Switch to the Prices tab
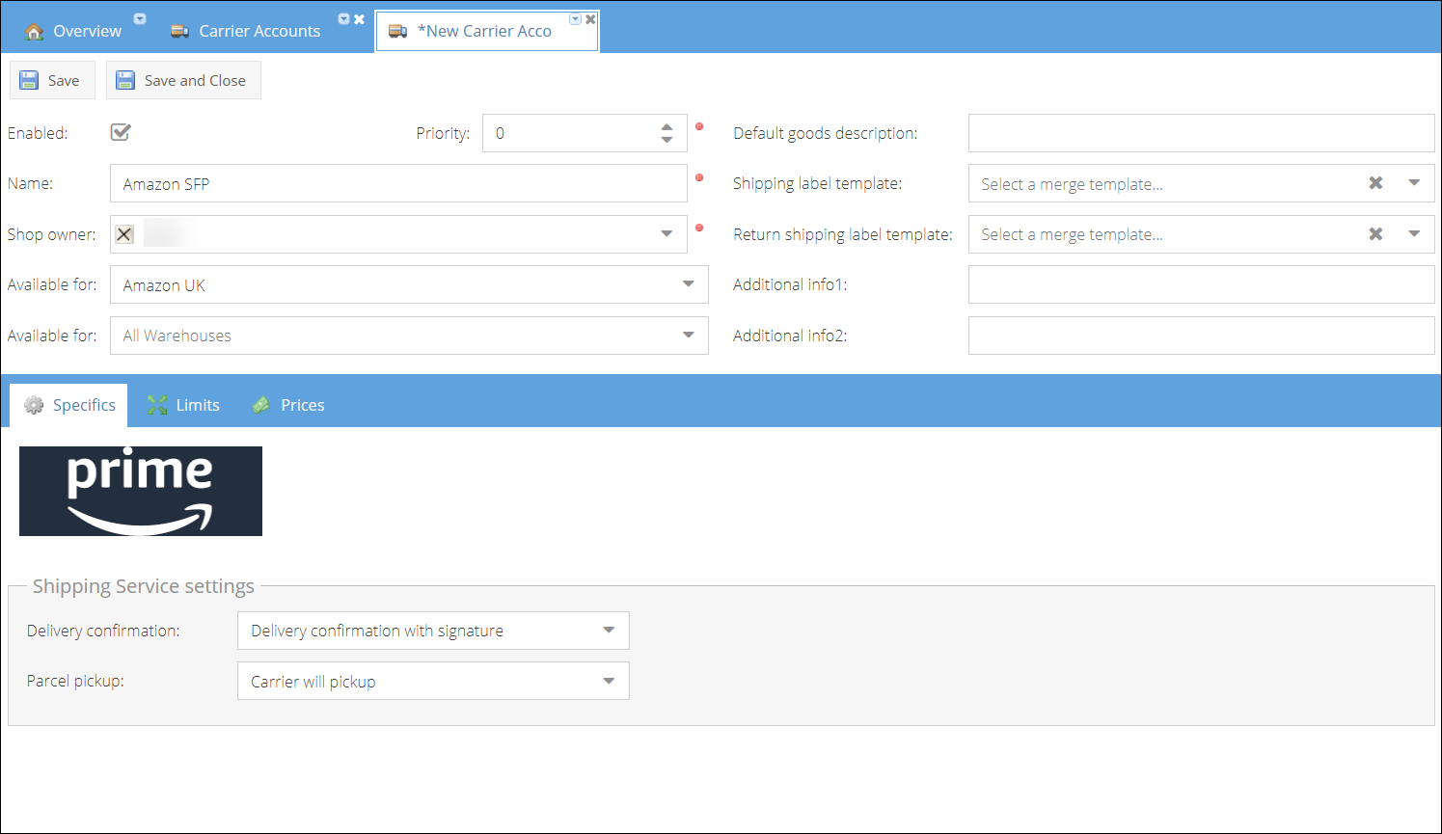Screen dimensions: 1442x834 coord(287,405)
